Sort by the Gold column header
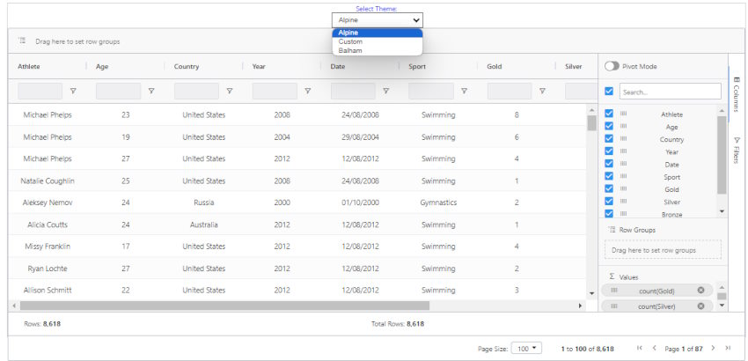 click(x=495, y=66)
